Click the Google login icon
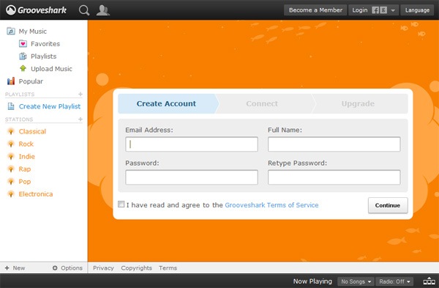Image resolution: width=439 pixels, height=288 pixels. pyautogui.click(x=383, y=10)
